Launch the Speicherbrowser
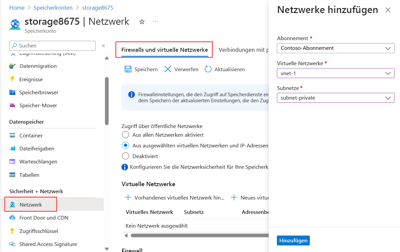Viewport: 400px width, 252px height. tap(38, 92)
